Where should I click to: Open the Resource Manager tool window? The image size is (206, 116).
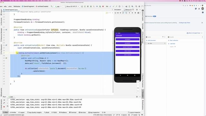[x=1, y=34]
